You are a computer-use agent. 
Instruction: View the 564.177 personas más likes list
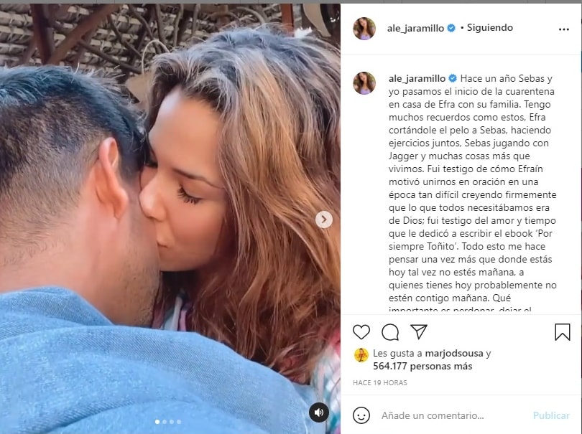coord(422,366)
